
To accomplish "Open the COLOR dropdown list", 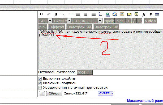I will 87,21.
